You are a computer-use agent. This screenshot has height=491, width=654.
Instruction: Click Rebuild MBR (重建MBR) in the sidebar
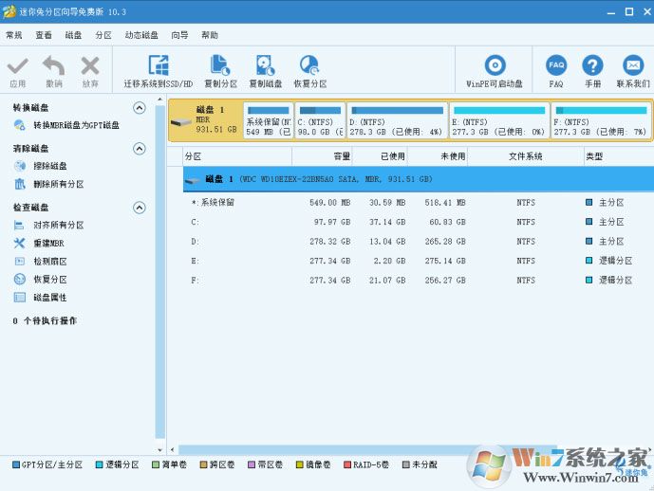click(x=50, y=243)
